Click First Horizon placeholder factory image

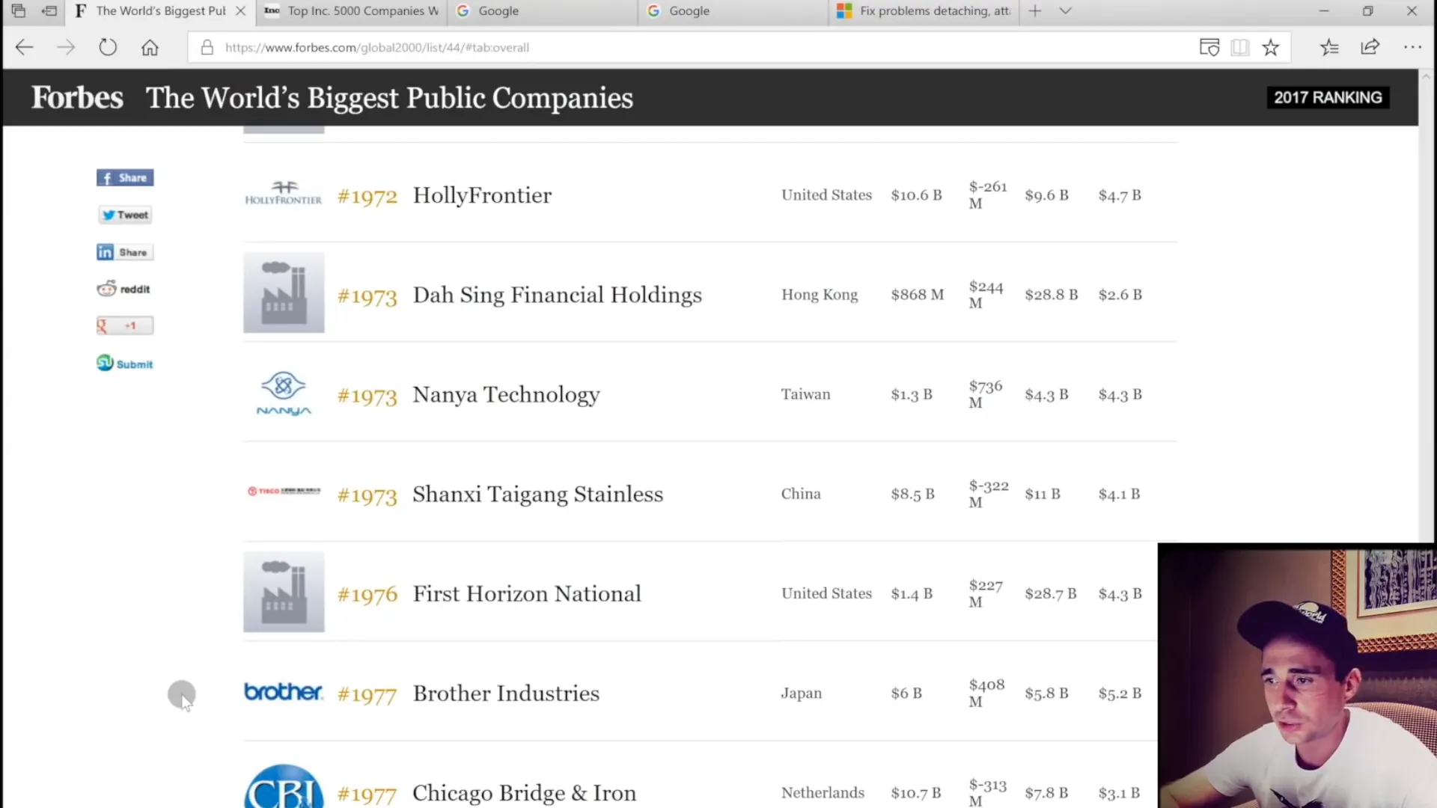coord(284,592)
